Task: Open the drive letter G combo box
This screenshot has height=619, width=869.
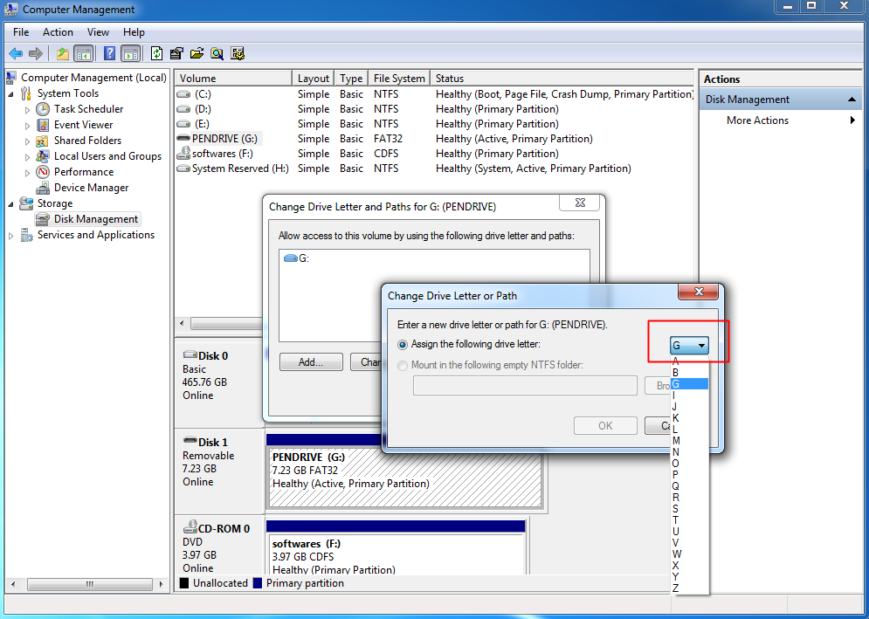Action: pos(688,346)
